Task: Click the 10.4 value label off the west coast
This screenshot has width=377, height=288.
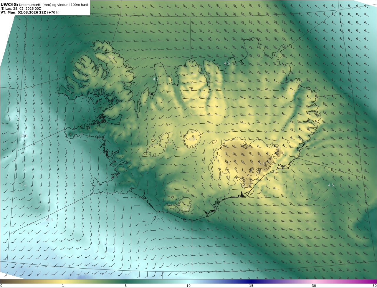Action: (24, 136)
